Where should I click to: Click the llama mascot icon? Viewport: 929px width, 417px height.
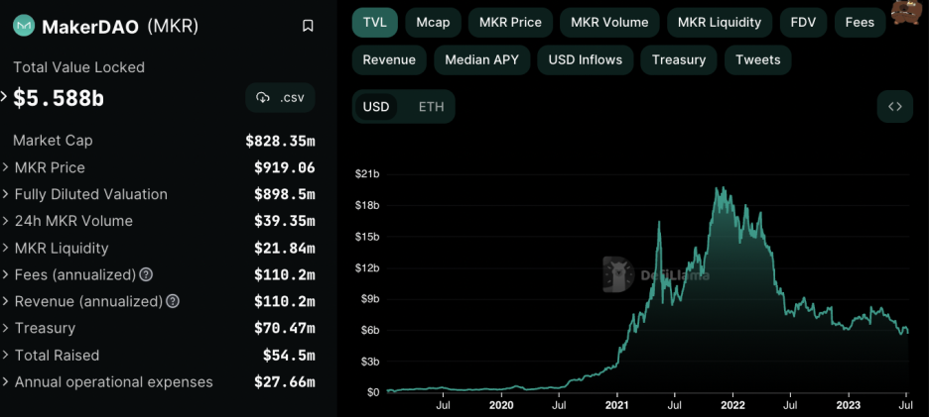point(906,13)
